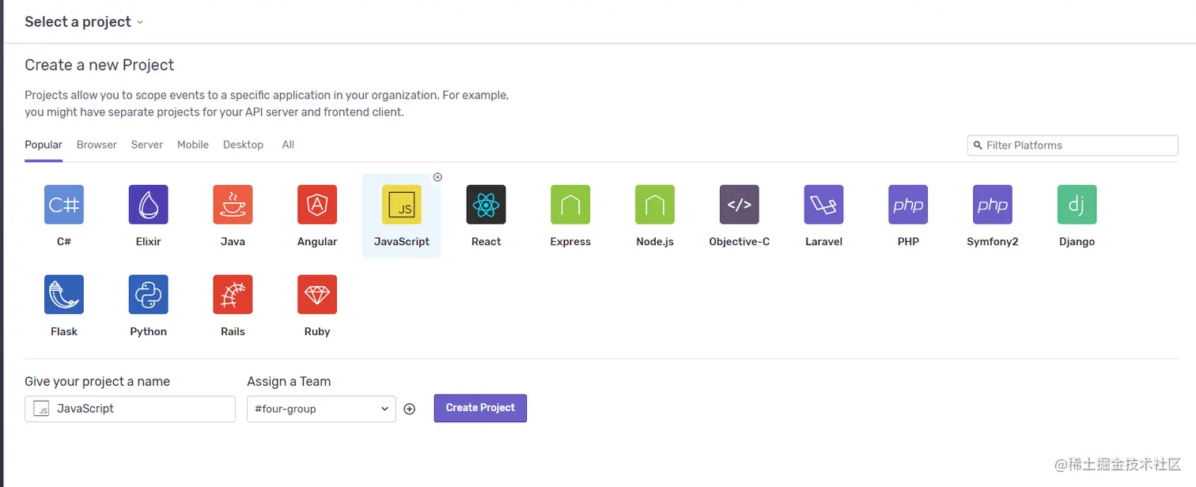Select the Django platform icon

pyautogui.click(x=1077, y=205)
